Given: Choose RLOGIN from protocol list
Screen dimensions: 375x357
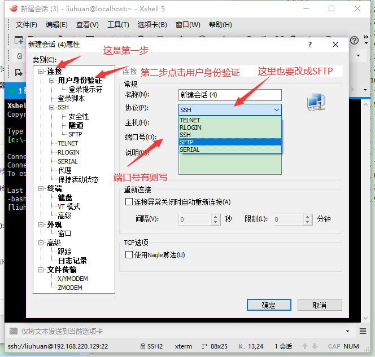Looking at the screenshot, I should tap(230, 127).
